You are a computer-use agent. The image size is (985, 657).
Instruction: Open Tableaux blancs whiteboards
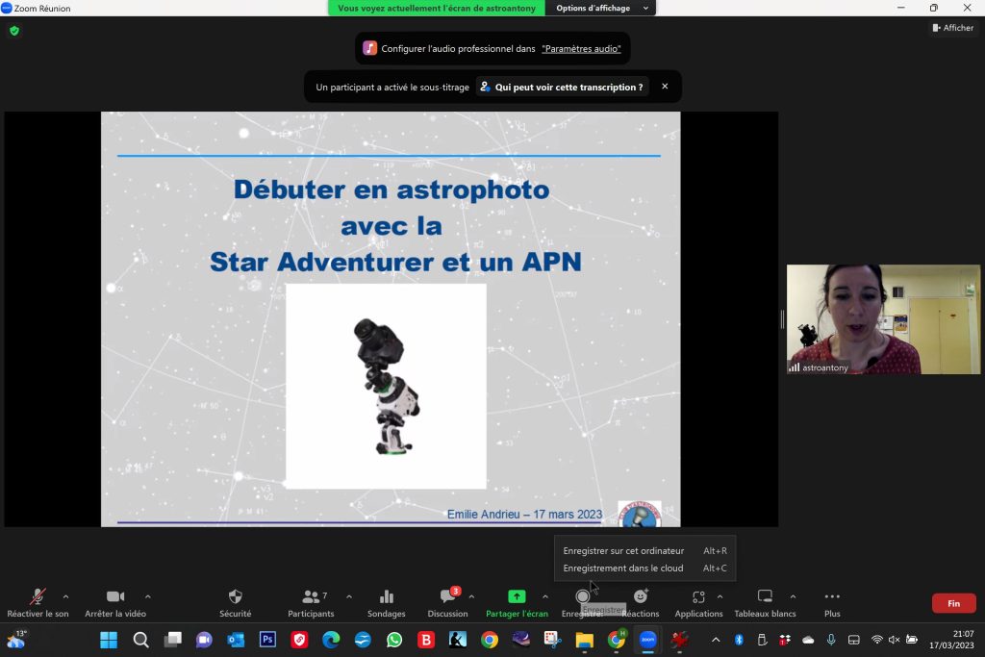(765, 602)
